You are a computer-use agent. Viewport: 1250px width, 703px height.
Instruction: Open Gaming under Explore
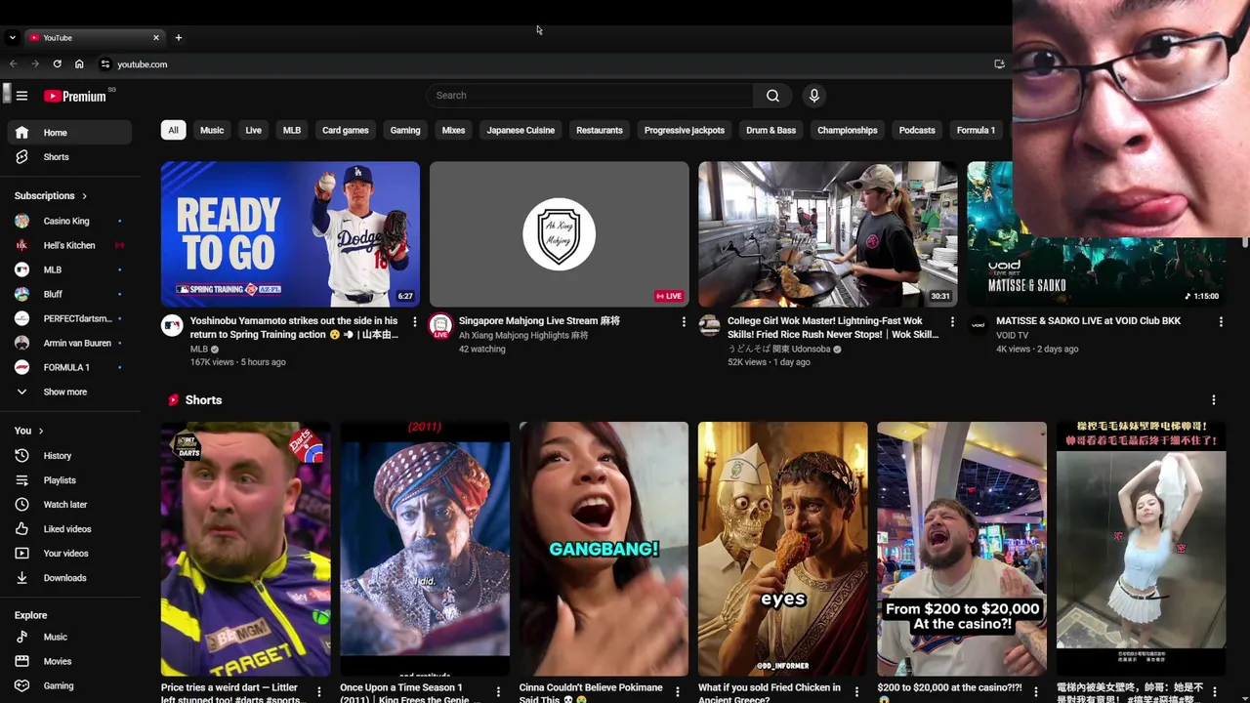click(68, 685)
